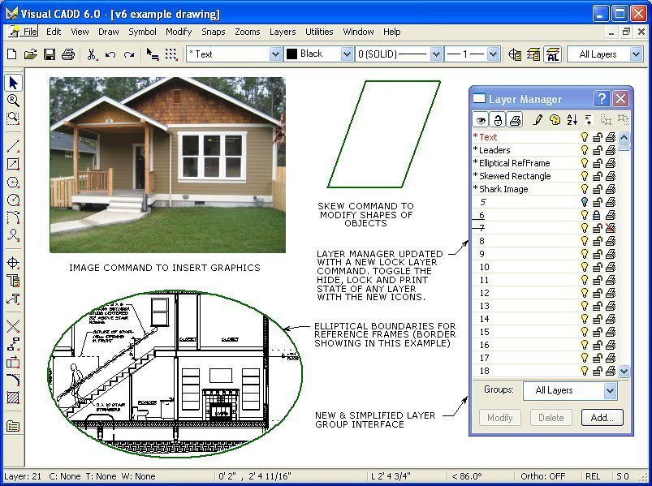This screenshot has width=652, height=486.
Task: Toggle the eye hide button in Layer Manager
Action: click(x=481, y=120)
